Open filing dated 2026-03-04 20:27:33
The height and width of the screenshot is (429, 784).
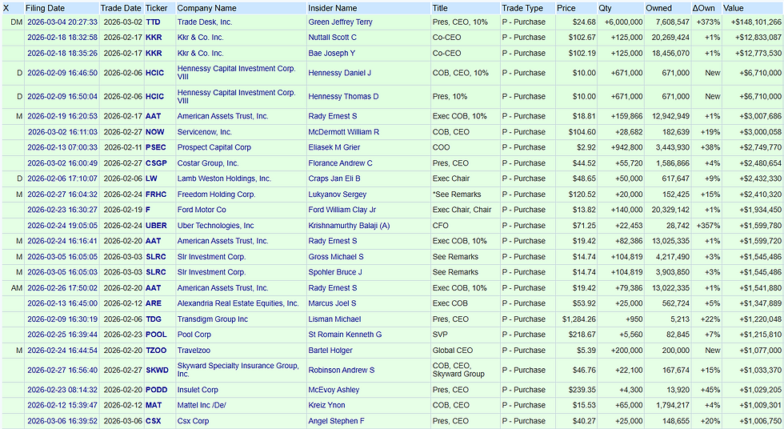coord(62,22)
